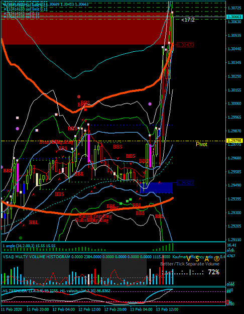Click the 12 Feb 04:00 time axis label

coord(64,309)
